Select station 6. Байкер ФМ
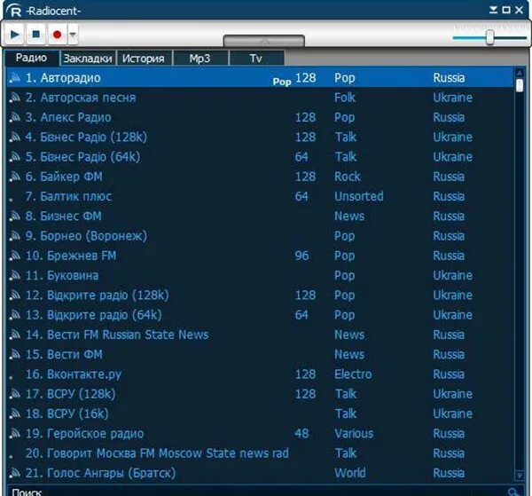This screenshot has height=496, width=532. pos(260,177)
